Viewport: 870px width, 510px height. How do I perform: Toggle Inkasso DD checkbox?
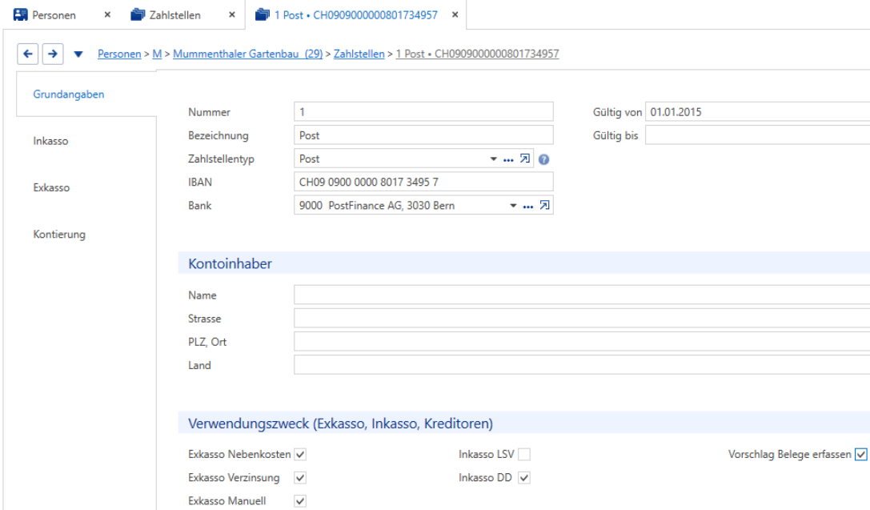click(524, 478)
